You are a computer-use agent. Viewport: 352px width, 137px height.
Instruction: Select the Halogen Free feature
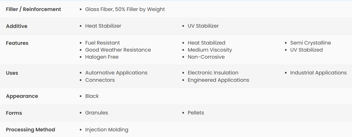click(x=102, y=57)
